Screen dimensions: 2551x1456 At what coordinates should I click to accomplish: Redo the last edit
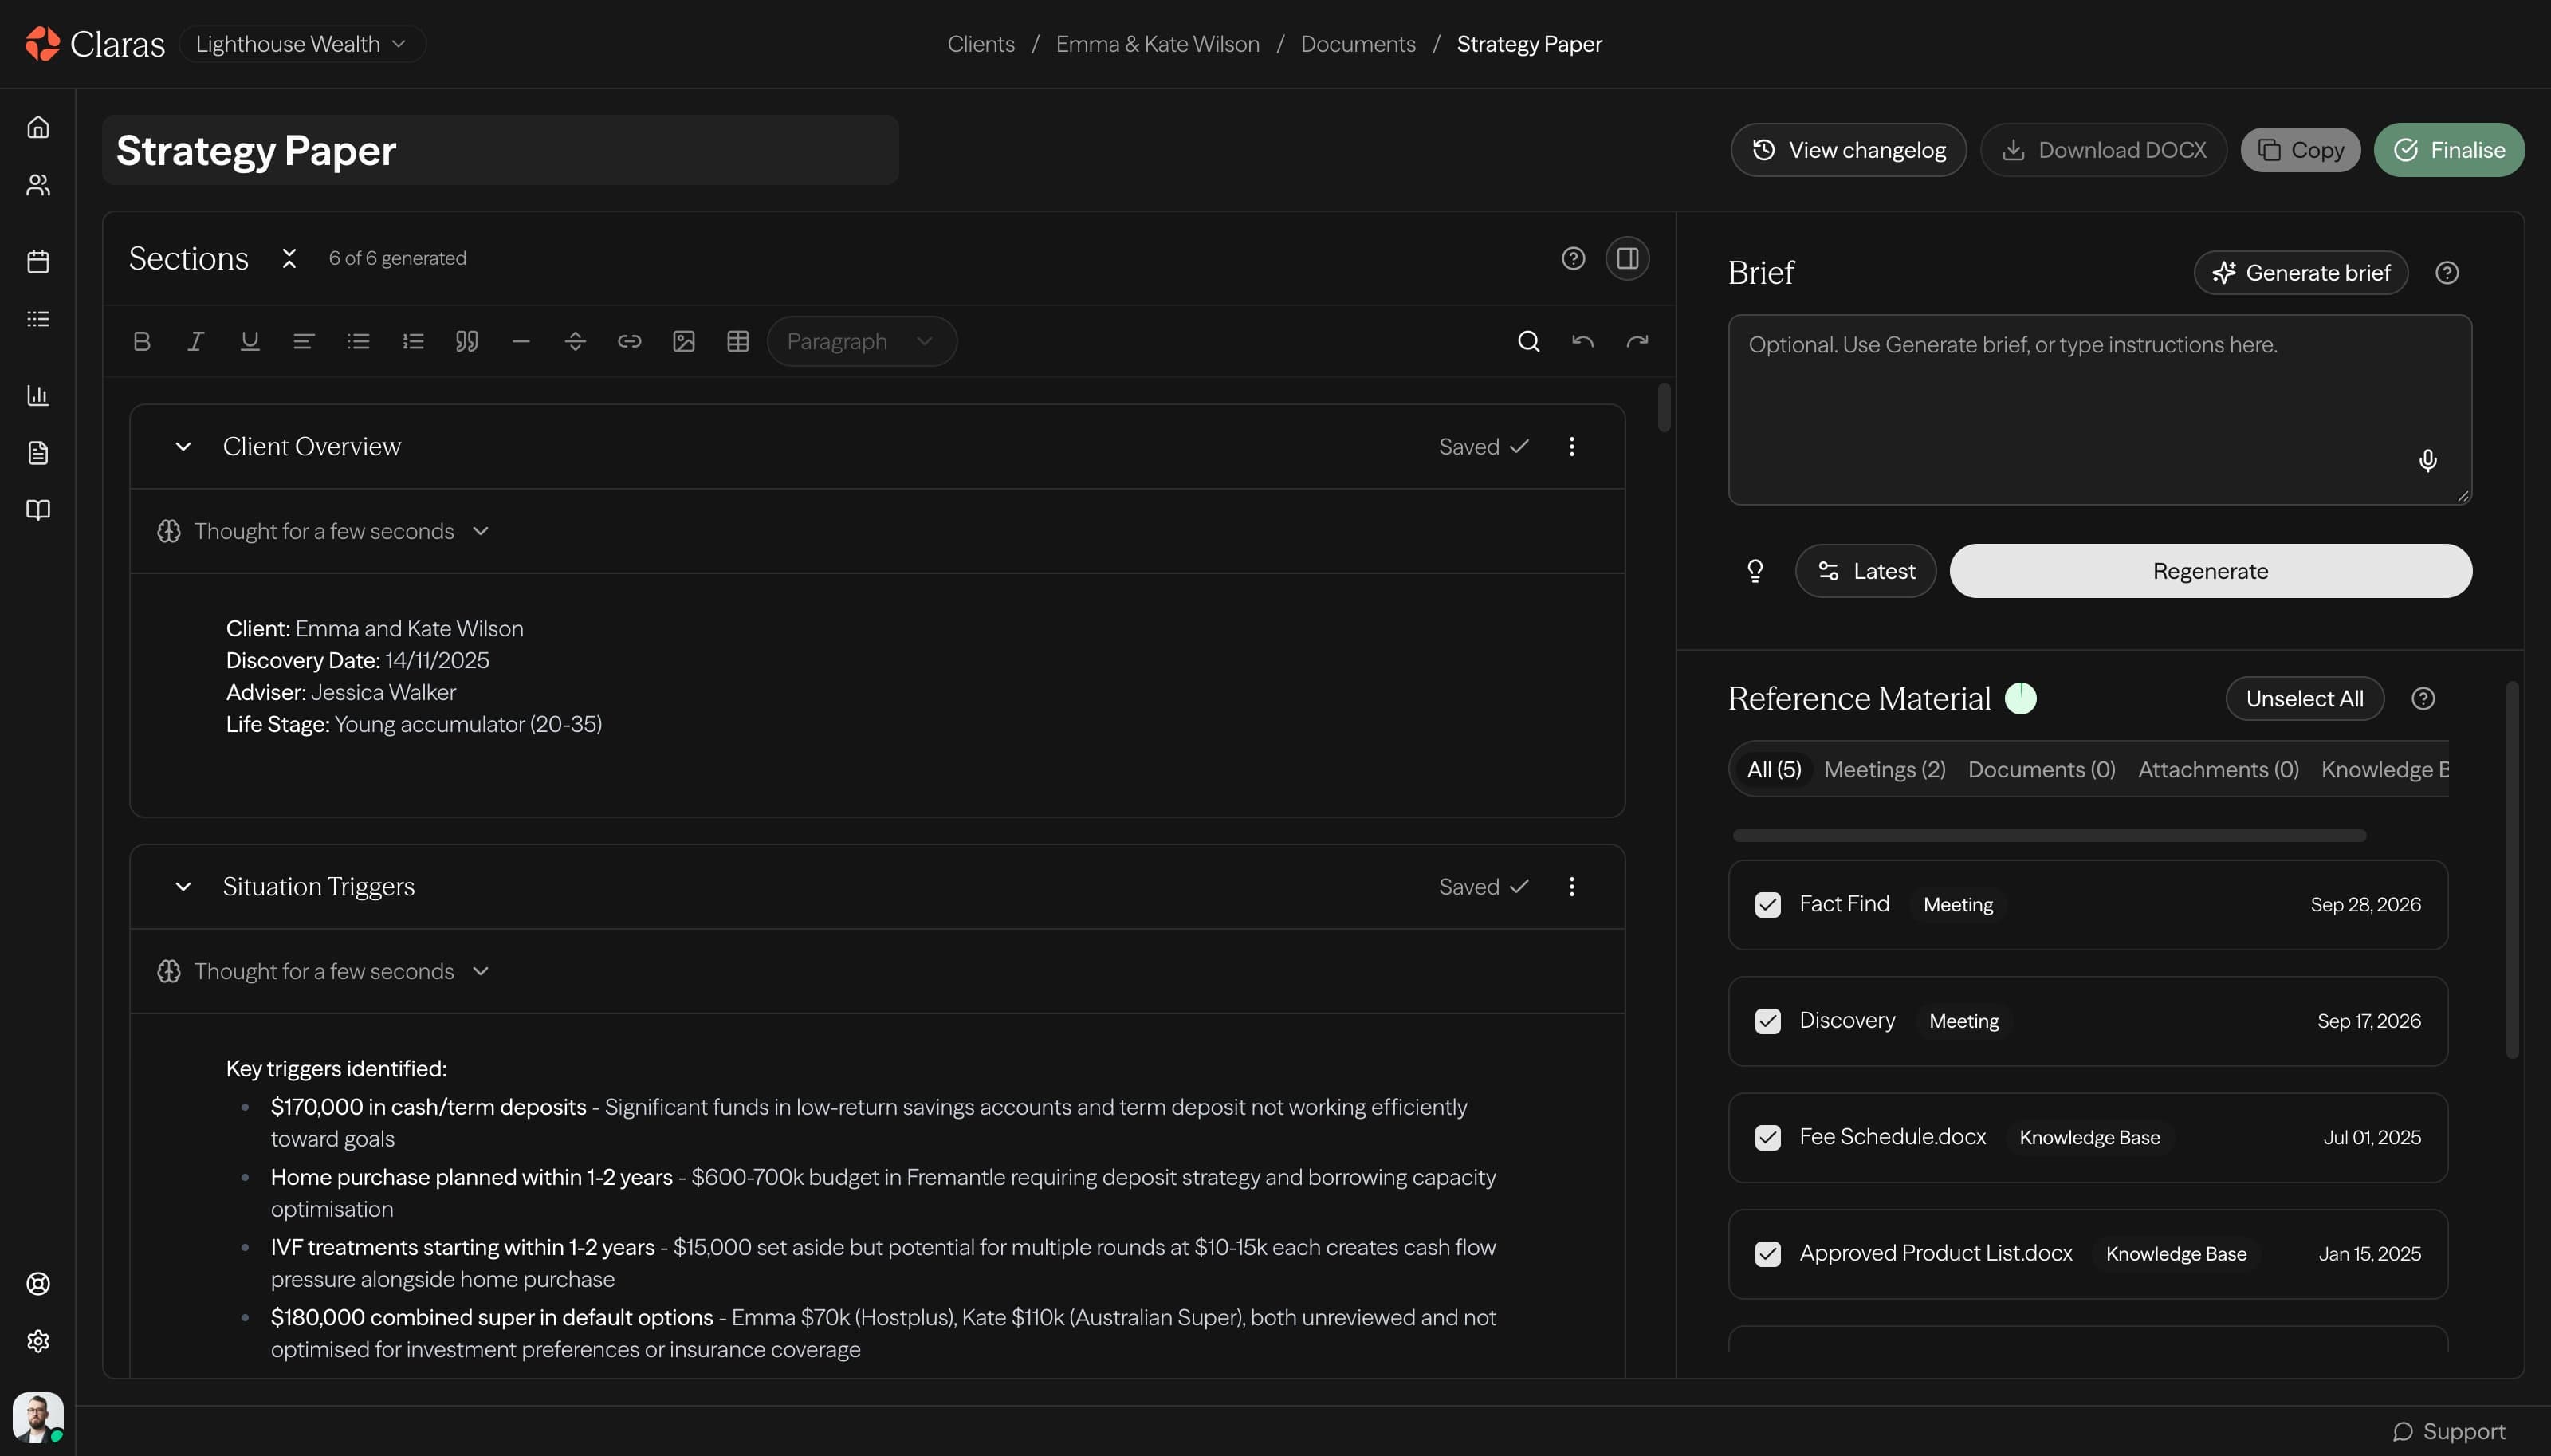[1637, 342]
